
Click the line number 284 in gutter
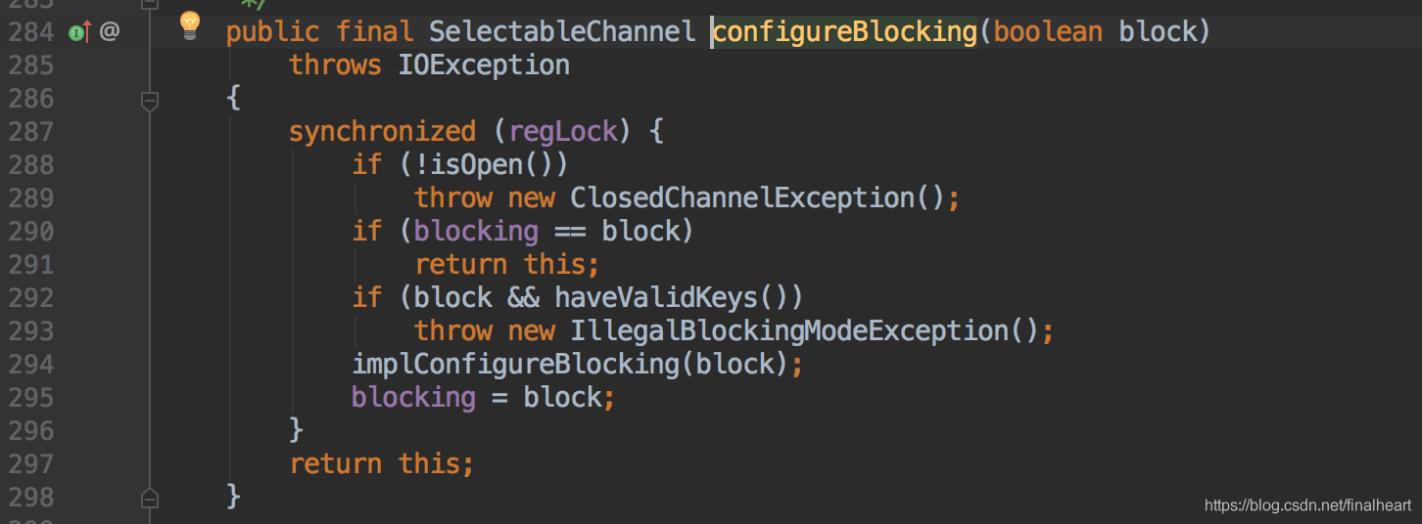pyautogui.click(x=30, y=32)
